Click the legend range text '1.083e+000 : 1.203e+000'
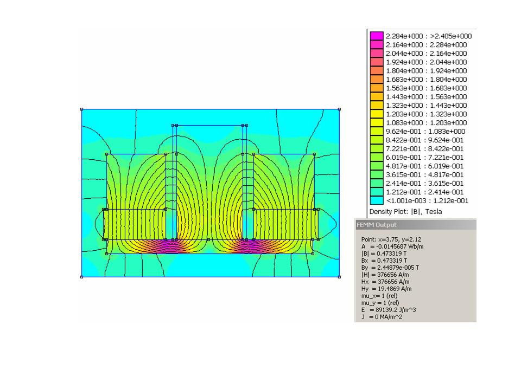The image size is (521, 390). (x=427, y=122)
